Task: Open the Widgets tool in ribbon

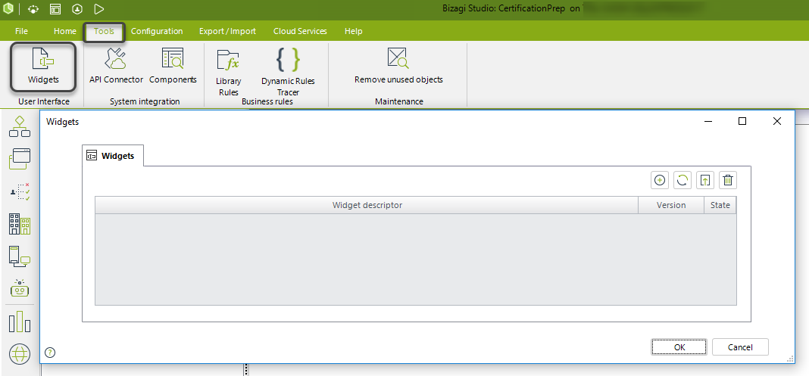Action: pos(43,67)
